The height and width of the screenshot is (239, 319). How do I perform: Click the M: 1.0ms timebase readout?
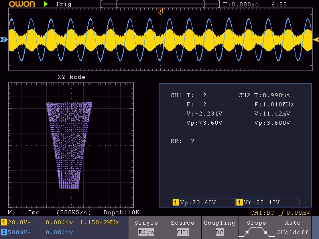pos(24,213)
